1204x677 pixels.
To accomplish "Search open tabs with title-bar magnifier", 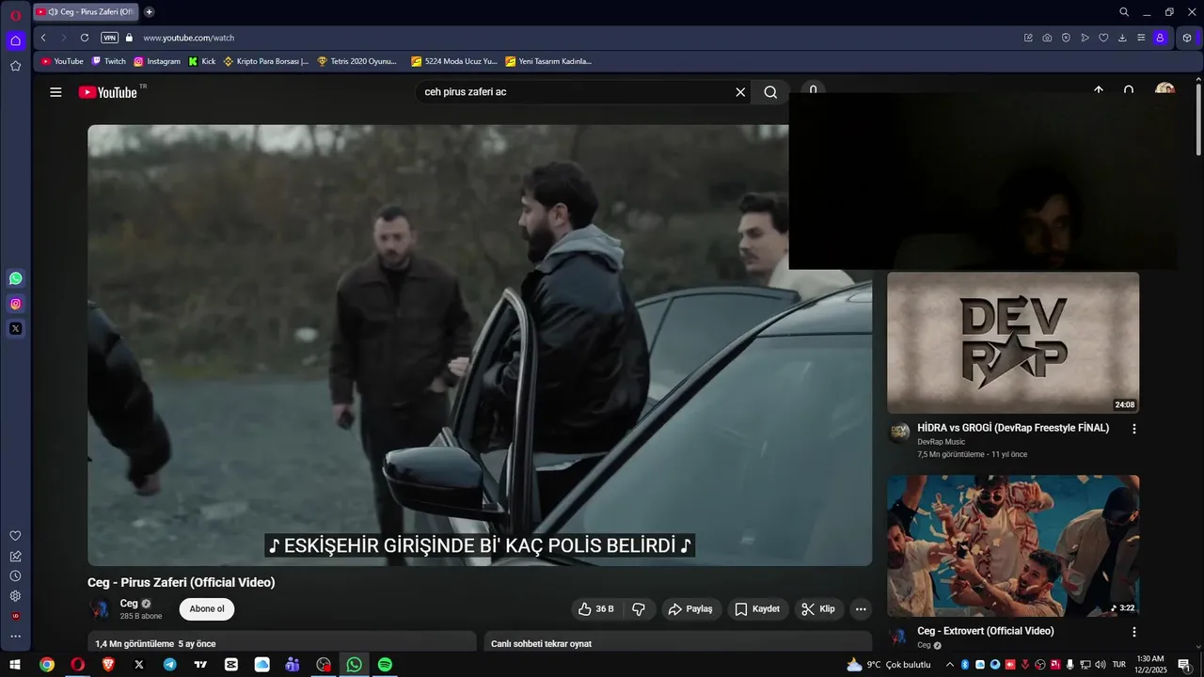I will click(1124, 12).
